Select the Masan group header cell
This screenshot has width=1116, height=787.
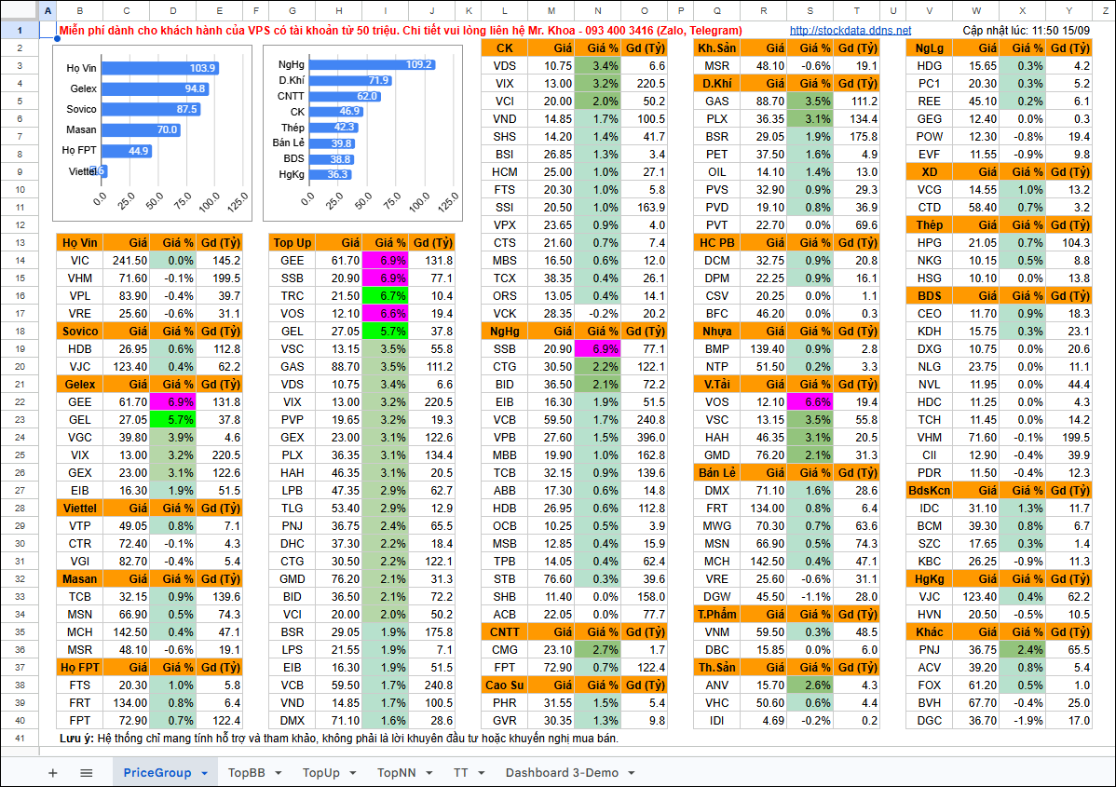[x=80, y=579]
